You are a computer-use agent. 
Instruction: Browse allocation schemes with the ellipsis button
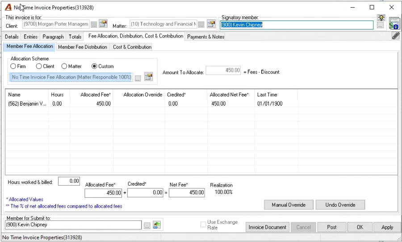click(138, 78)
